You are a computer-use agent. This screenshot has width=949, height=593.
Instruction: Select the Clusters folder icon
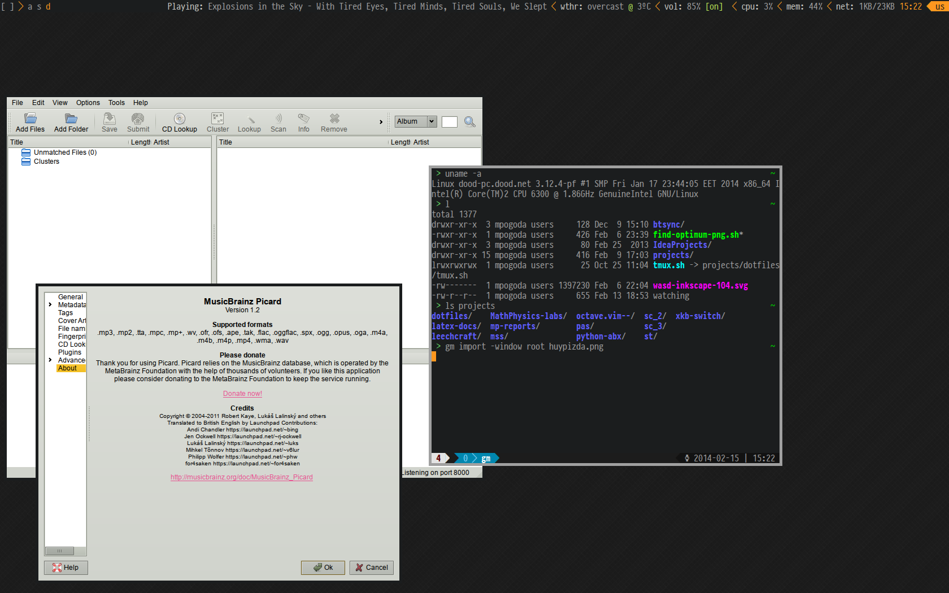(26, 162)
